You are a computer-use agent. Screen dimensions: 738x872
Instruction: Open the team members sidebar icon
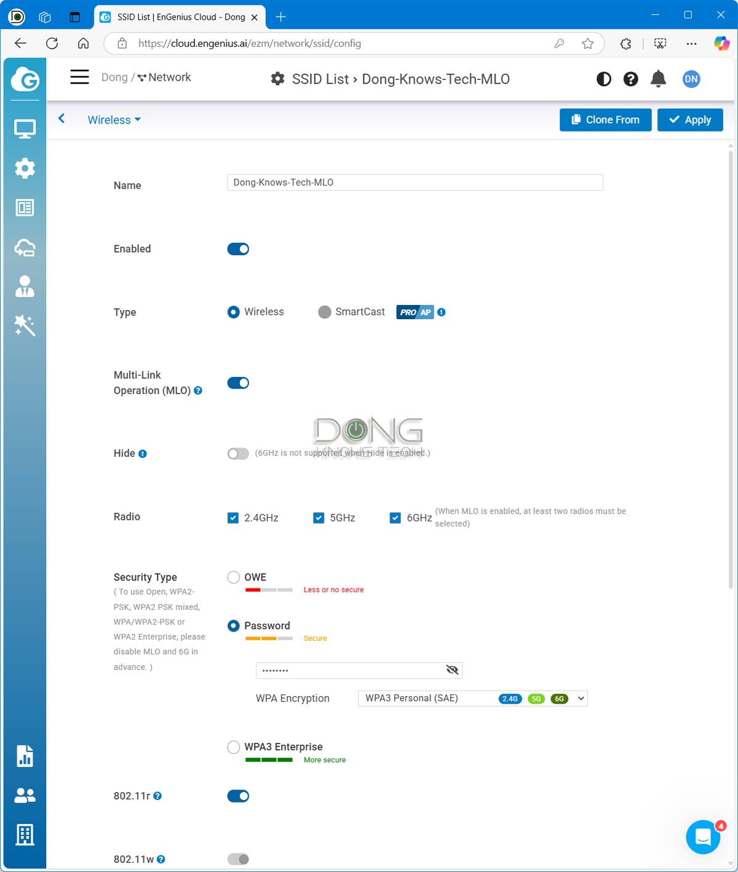[x=25, y=795]
